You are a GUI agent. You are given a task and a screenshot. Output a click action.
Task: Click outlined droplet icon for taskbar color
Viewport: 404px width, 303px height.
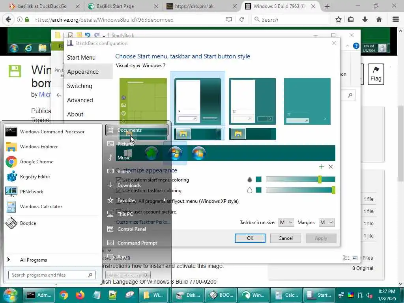point(249,190)
